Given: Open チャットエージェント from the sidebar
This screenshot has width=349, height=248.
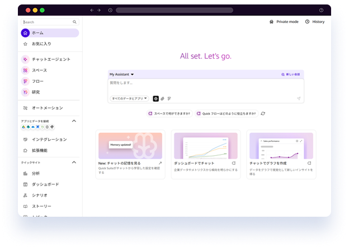Looking at the screenshot, I should tap(25, 59).
